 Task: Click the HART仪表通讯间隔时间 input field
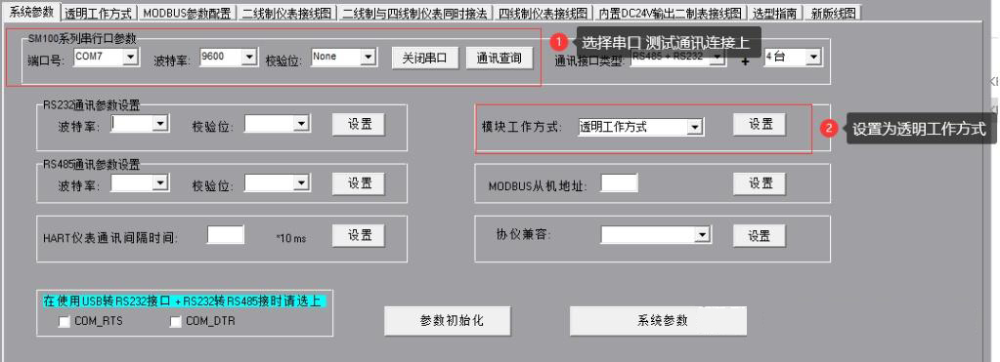225,235
